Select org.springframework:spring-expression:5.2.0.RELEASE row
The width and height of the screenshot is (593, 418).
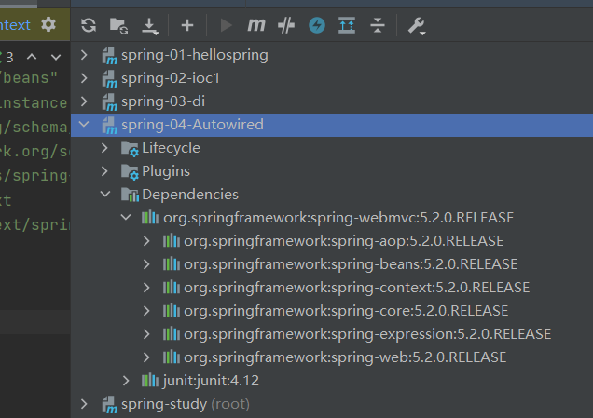[332, 334]
